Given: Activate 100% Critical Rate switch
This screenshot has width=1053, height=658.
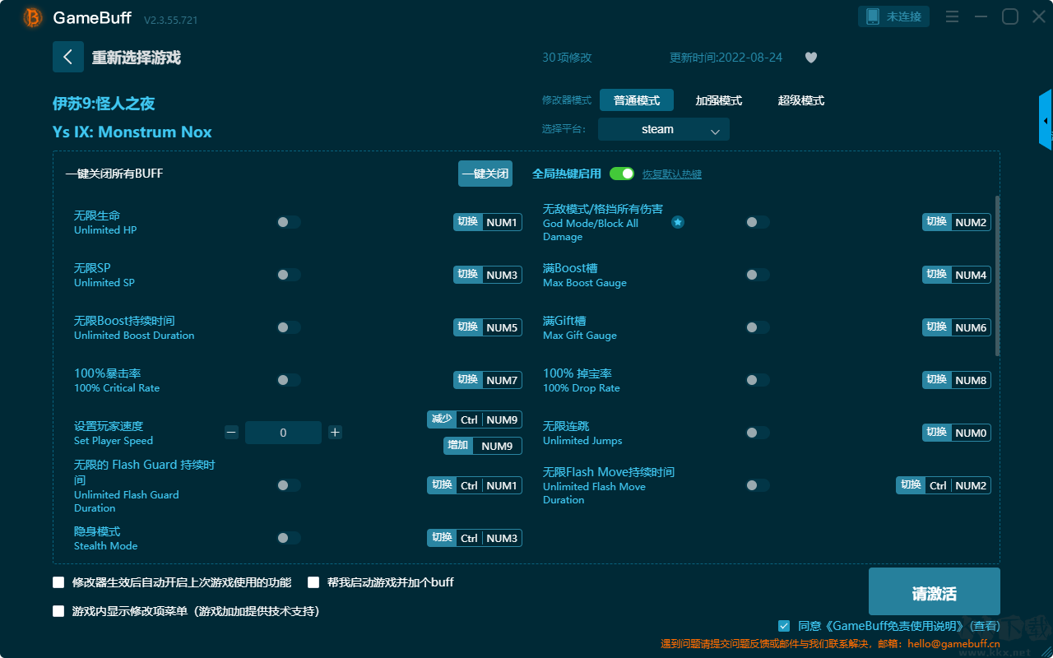Looking at the screenshot, I should coord(289,380).
